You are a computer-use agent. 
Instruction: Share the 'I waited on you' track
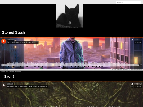pos(138,87)
